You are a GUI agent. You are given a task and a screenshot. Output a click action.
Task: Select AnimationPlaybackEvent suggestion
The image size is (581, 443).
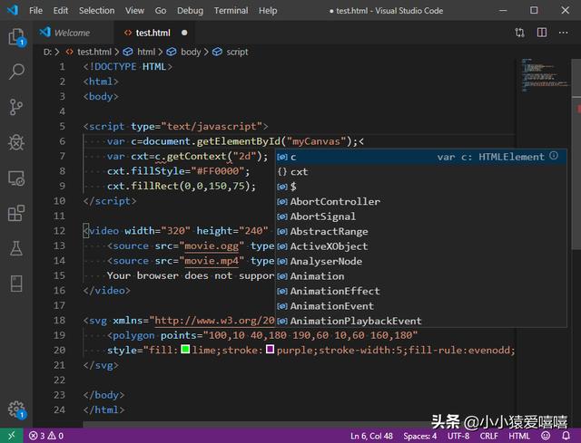[x=421, y=321]
